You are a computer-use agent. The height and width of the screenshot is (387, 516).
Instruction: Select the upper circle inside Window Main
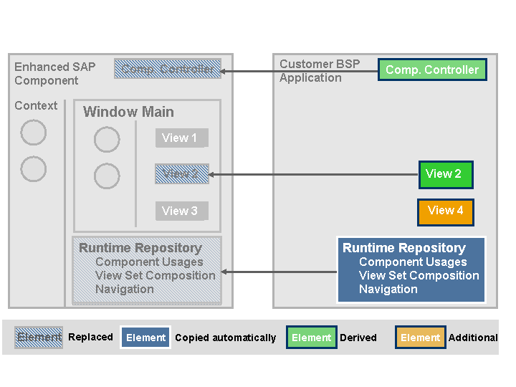[x=107, y=140]
